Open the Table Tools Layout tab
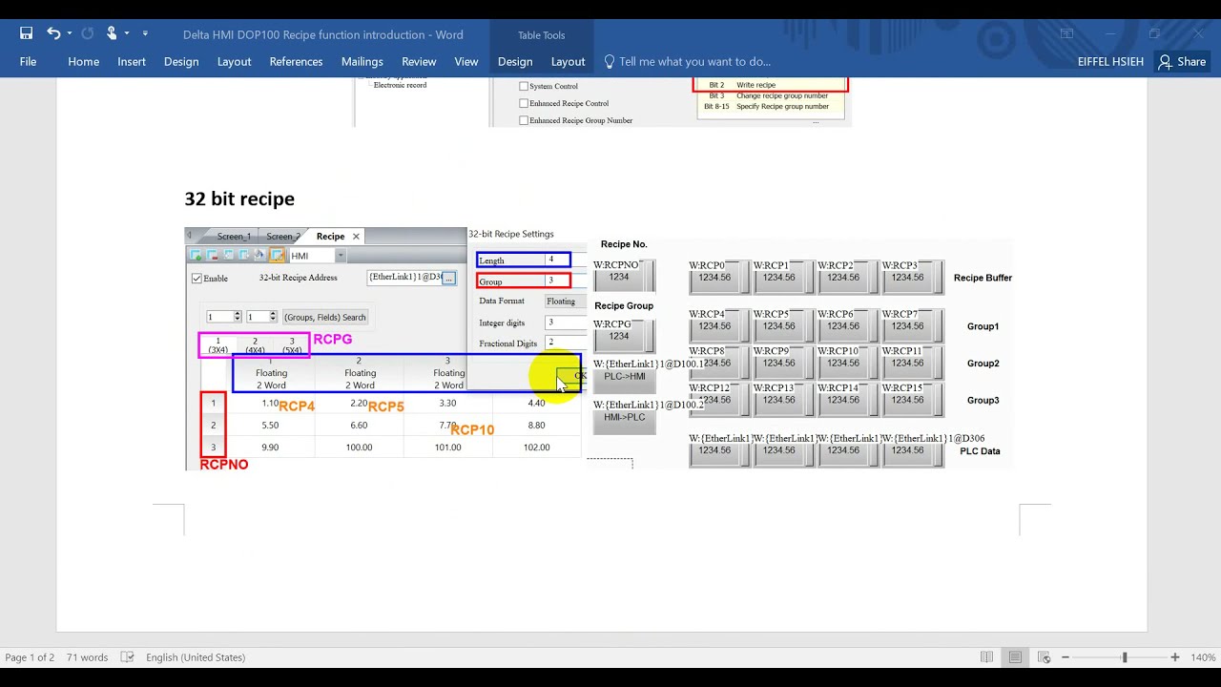Screen dimensions: 1221x687 [568, 61]
